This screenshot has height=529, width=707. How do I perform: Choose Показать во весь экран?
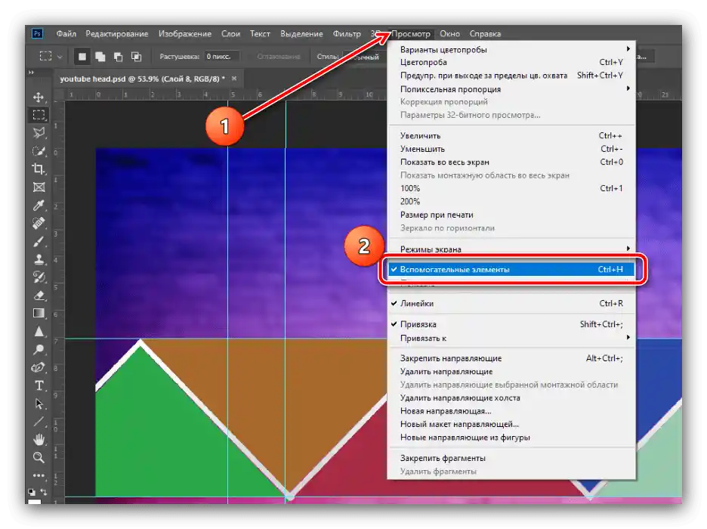tap(511, 162)
